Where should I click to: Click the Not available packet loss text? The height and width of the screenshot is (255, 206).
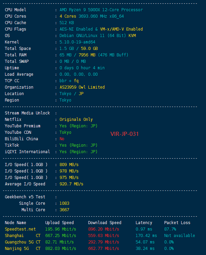tap(179, 236)
